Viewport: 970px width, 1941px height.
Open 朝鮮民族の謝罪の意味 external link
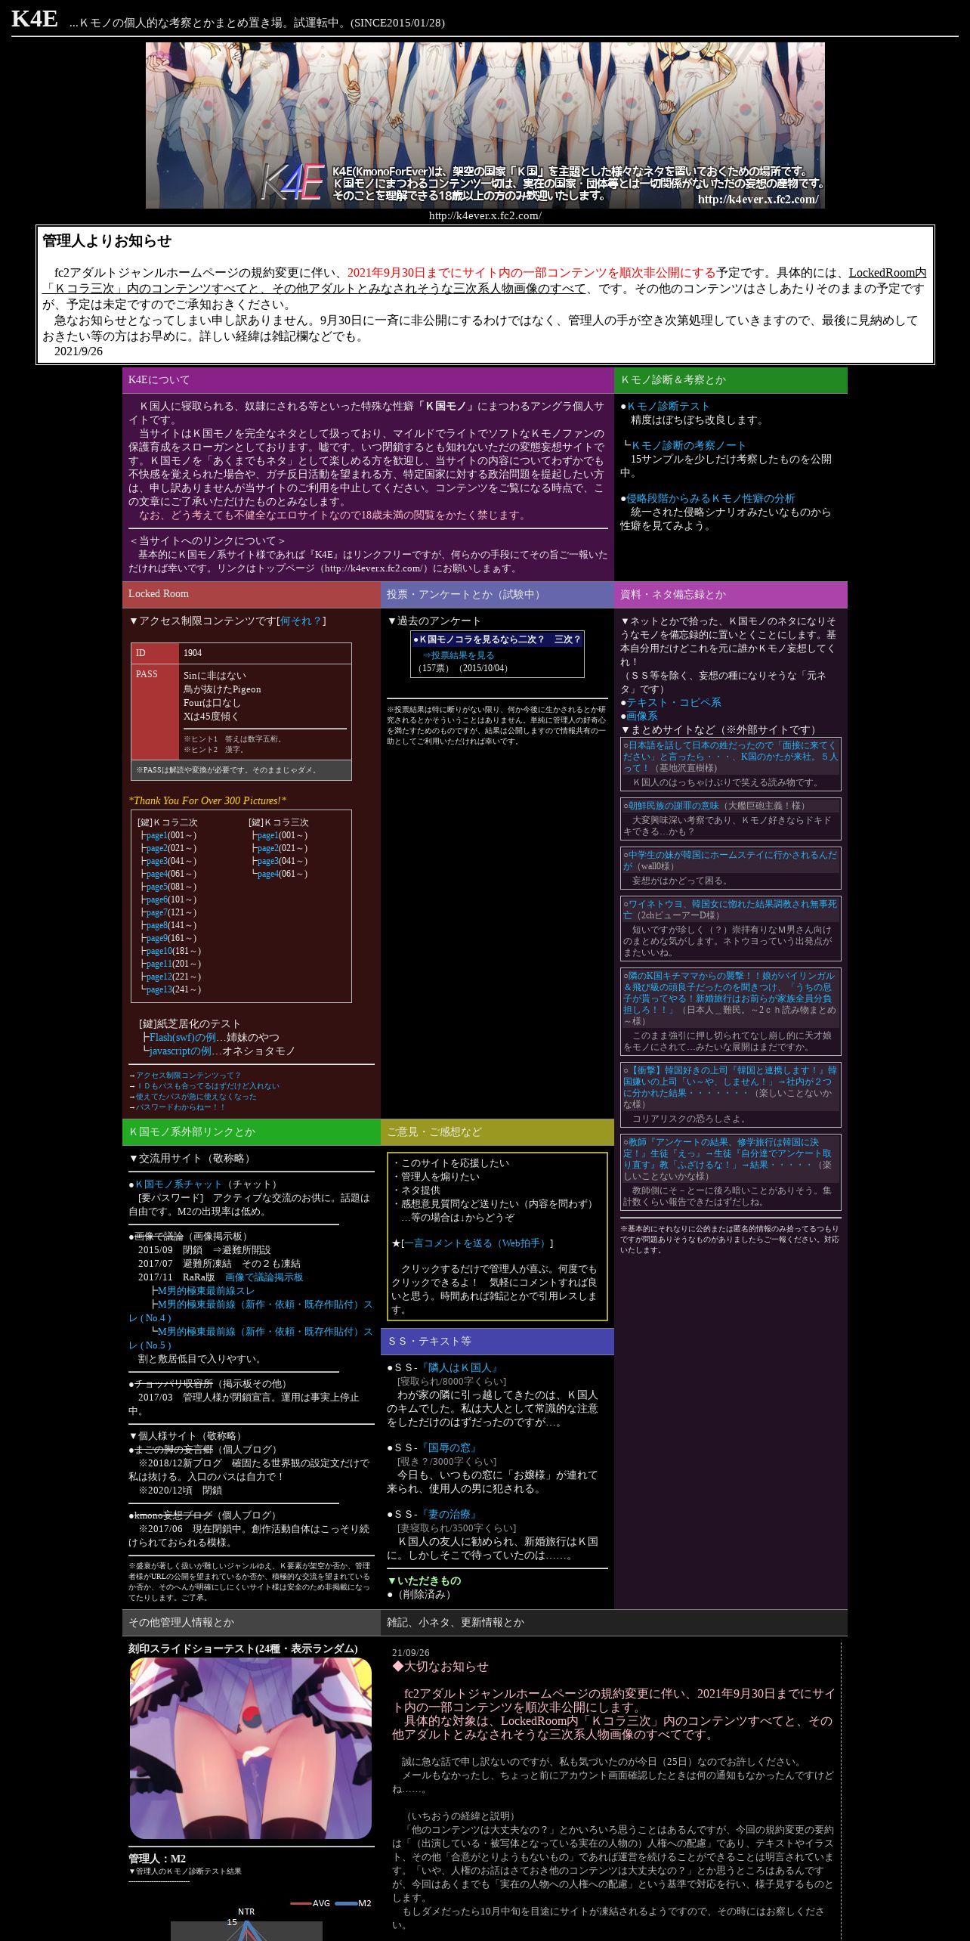coord(674,806)
